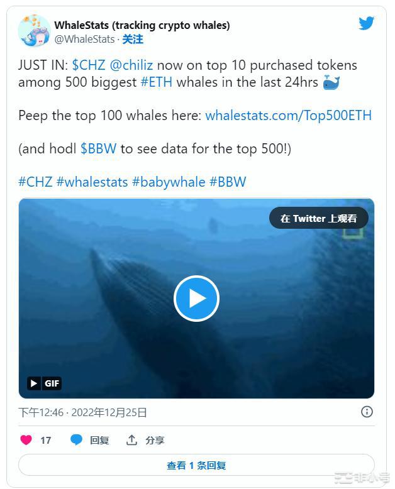This screenshot has height=489, width=395.
Task: Open the $CHZ cashtag link
Action: [89, 65]
